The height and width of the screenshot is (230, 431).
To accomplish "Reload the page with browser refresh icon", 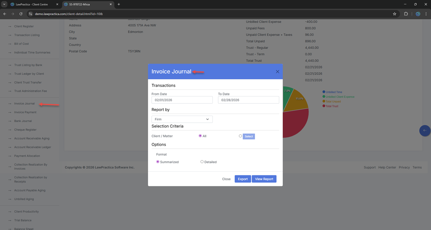I will 21,14.
